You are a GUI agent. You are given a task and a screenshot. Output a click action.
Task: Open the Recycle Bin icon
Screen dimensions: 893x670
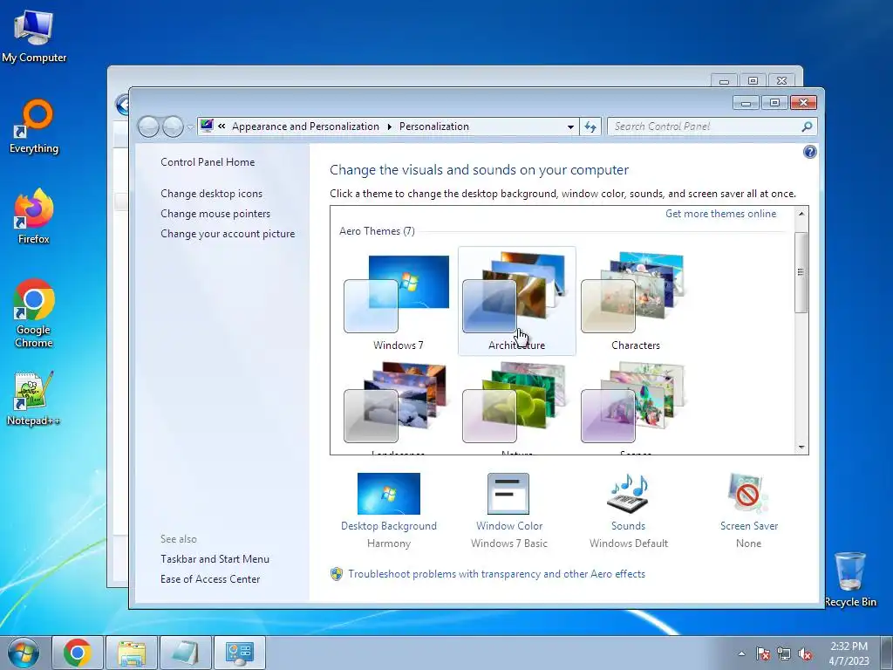849,579
